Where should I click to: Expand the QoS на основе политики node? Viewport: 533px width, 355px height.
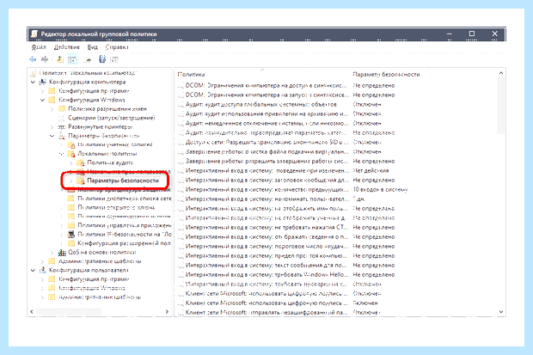tap(52, 253)
